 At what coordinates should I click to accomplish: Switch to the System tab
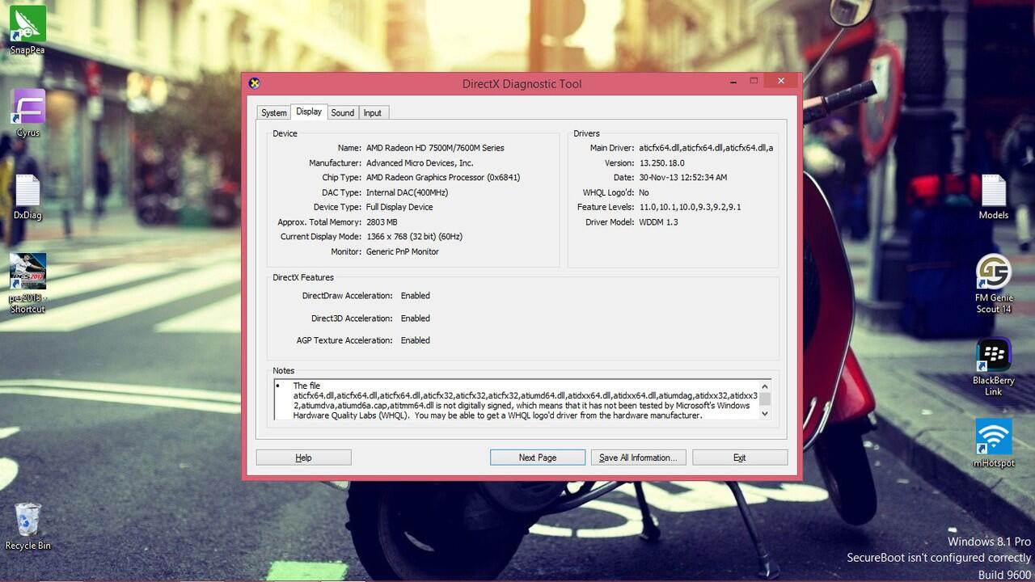pos(274,113)
